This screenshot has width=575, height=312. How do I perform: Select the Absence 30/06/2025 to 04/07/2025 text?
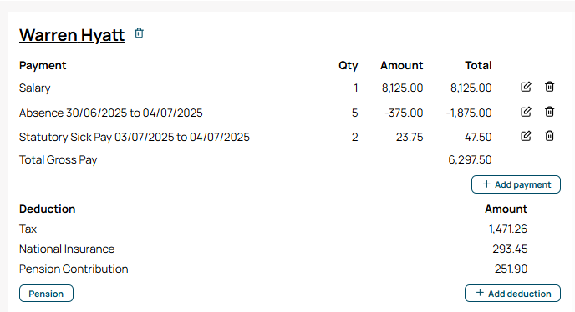pos(111,113)
